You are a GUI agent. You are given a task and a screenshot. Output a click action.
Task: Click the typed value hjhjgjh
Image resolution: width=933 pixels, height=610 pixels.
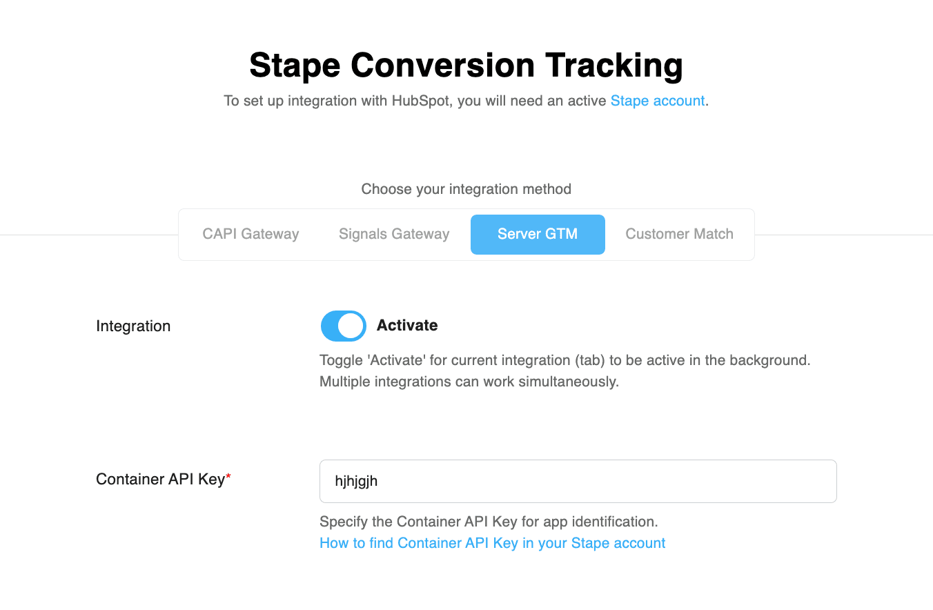[x=356, y=481]
